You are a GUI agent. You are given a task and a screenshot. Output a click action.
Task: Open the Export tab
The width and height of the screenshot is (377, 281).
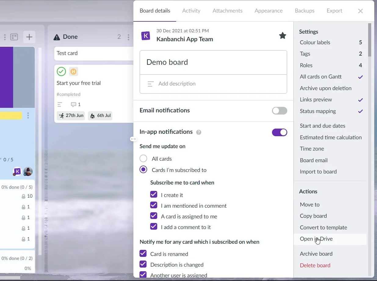point(334,11)
